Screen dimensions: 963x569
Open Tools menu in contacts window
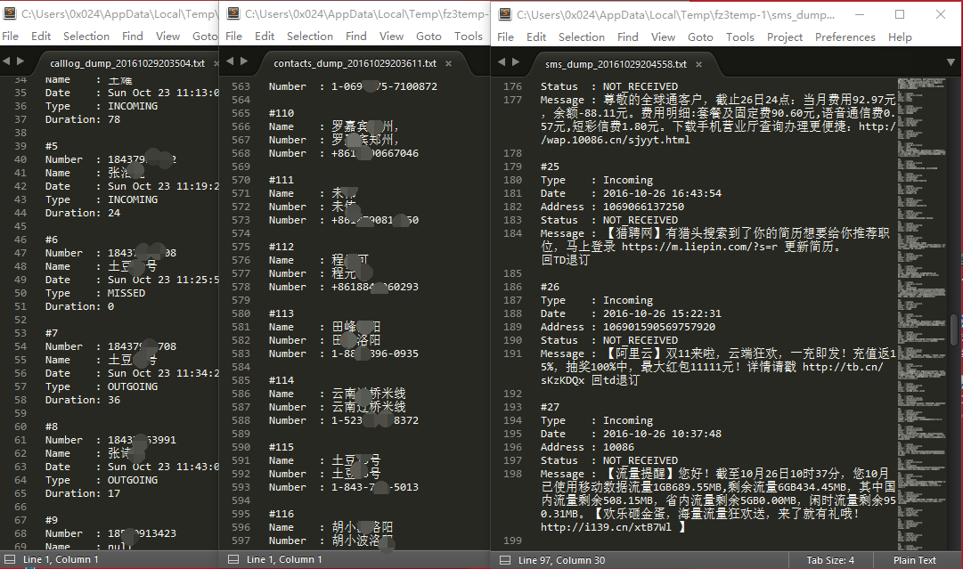click(468, 37)
